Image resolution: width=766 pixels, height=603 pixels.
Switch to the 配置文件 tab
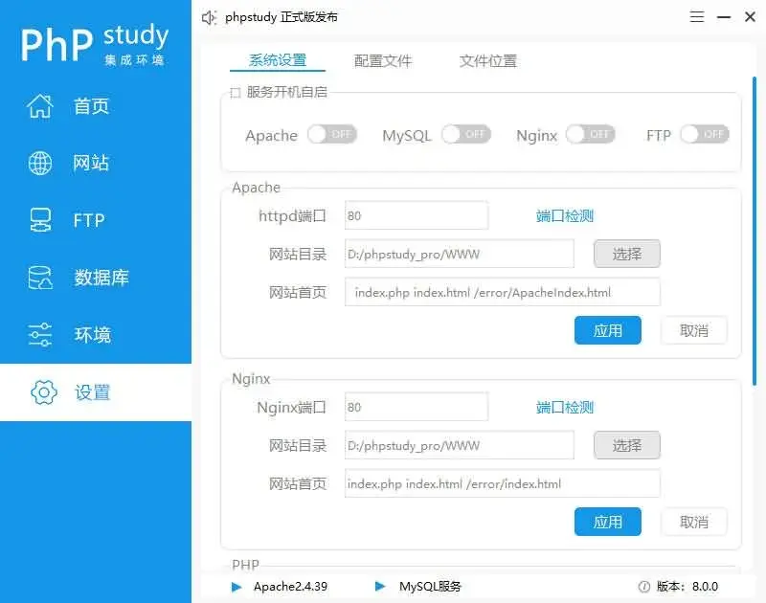(x=383, y=61)
